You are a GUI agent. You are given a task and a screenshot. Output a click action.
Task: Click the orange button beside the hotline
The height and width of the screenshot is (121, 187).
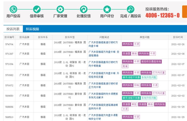(x=185, y=12)
